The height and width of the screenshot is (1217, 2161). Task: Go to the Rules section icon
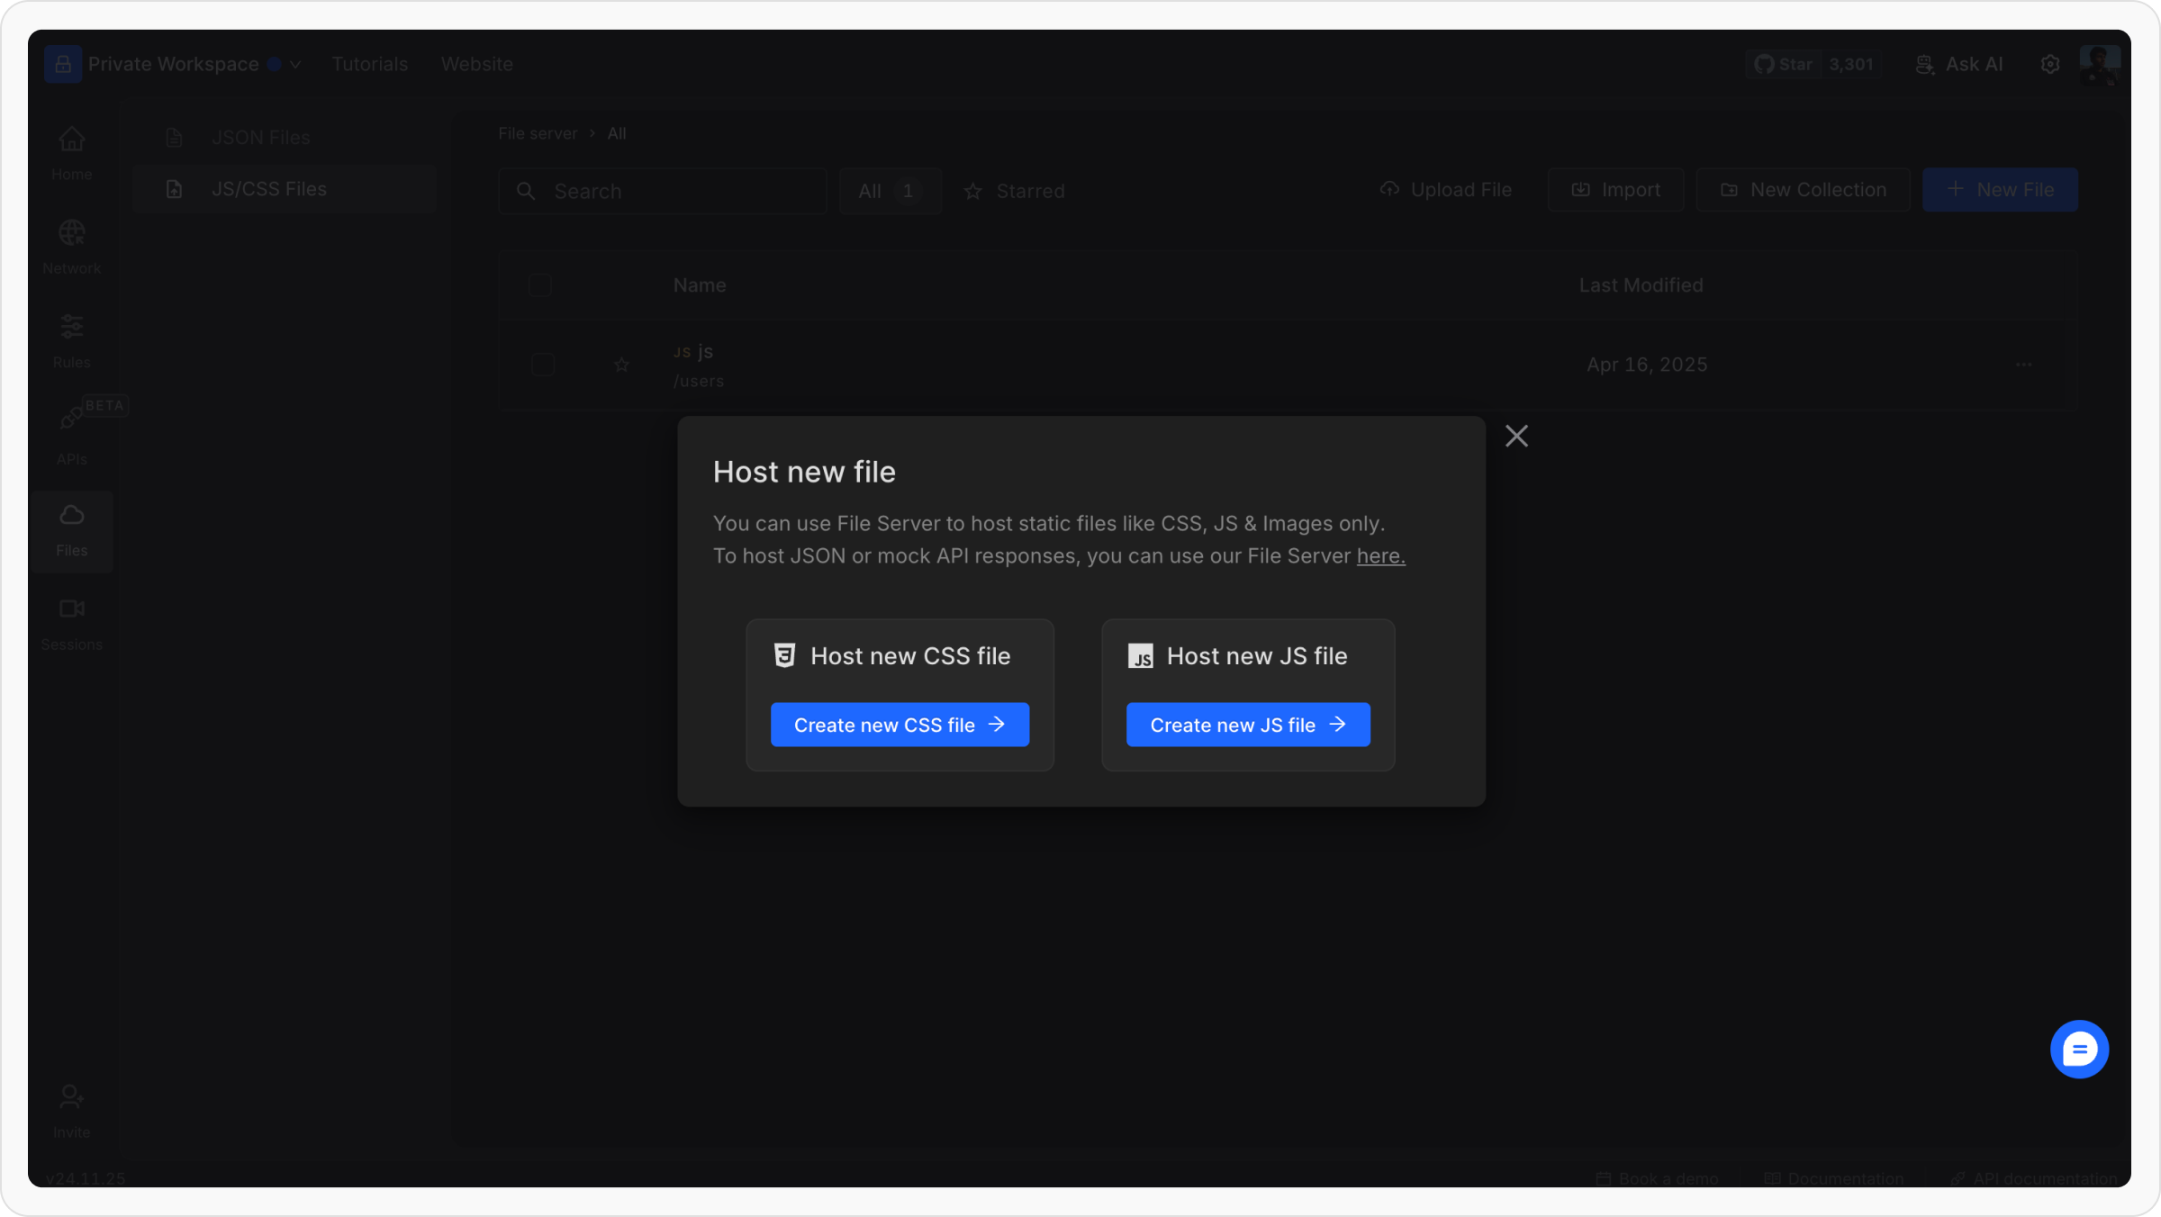coord(71,327)
